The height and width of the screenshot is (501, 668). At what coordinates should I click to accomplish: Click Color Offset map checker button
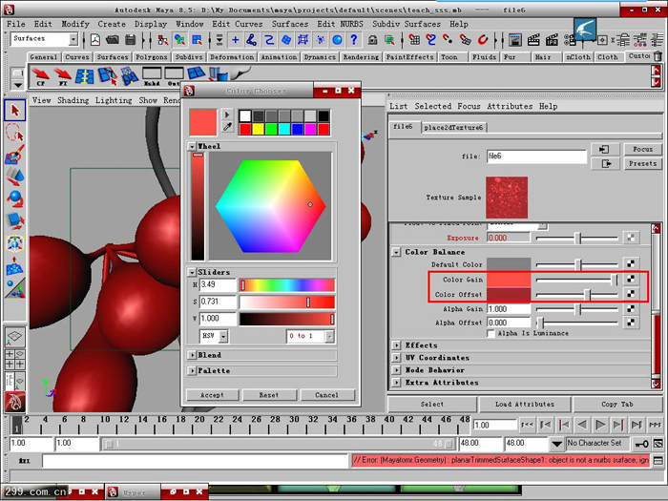pos(631,294)
